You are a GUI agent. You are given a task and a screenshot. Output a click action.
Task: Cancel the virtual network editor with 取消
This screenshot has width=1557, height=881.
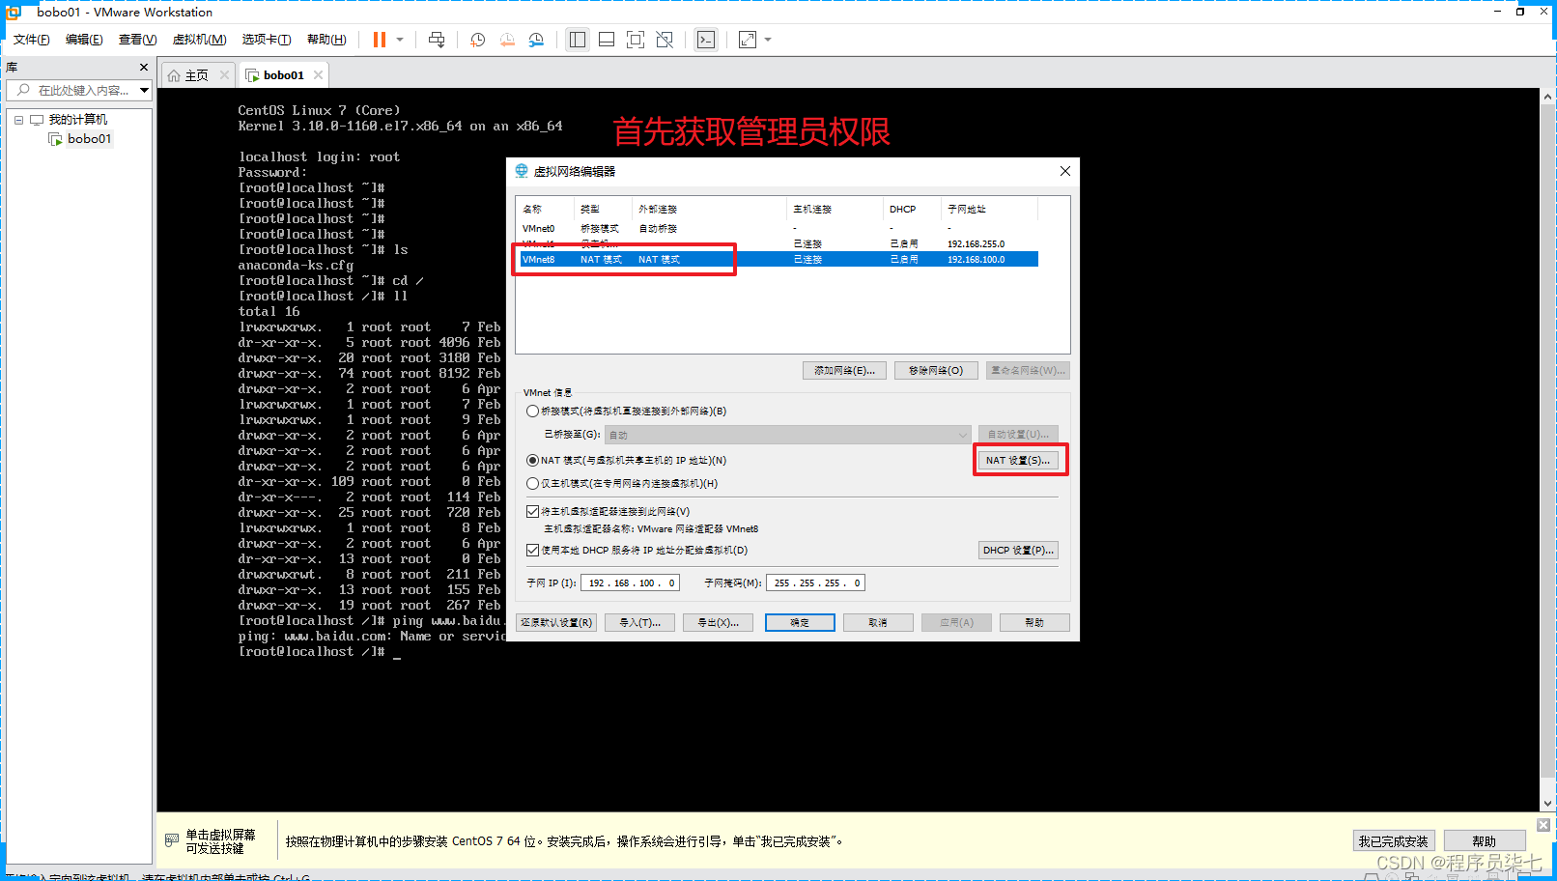878,623
